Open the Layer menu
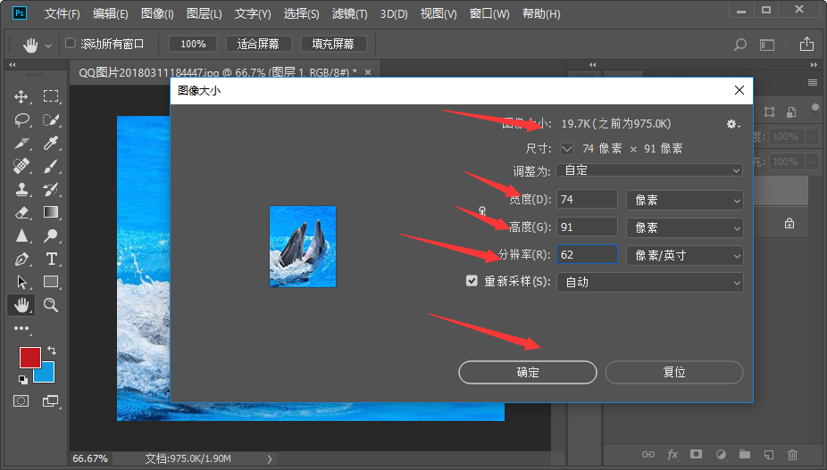Image resolution: width=827 pixels, height=470 pixels. [205, 13]
